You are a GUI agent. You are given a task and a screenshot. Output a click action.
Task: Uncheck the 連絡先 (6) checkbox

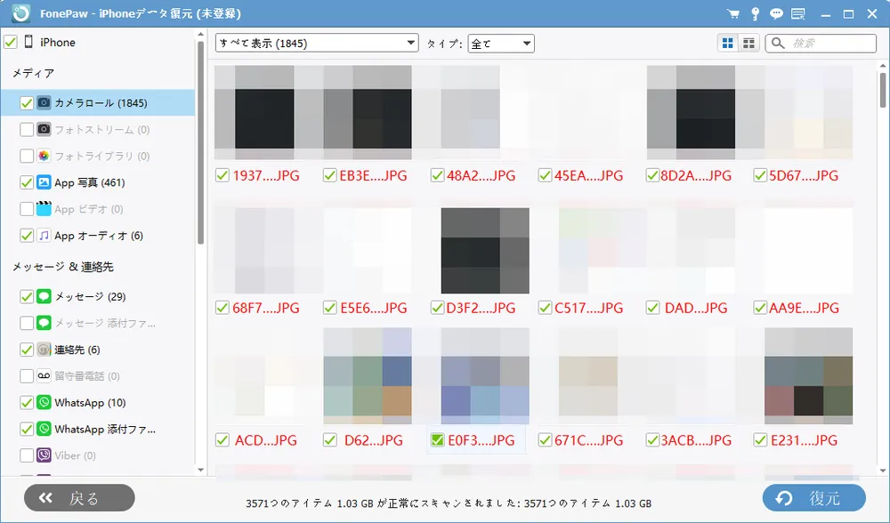tap(26, 350)
